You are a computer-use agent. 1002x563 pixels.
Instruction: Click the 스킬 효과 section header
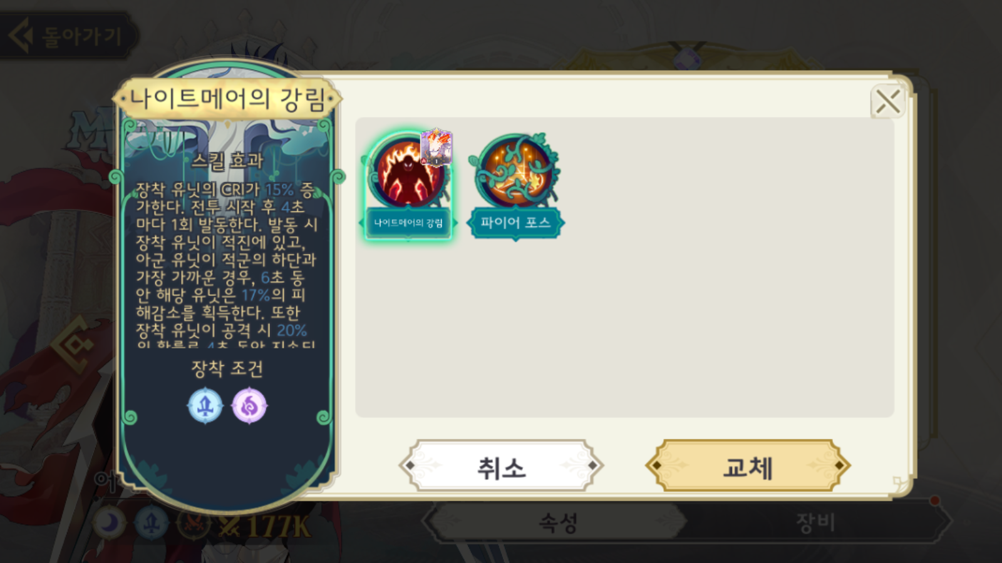click(227, 160)
